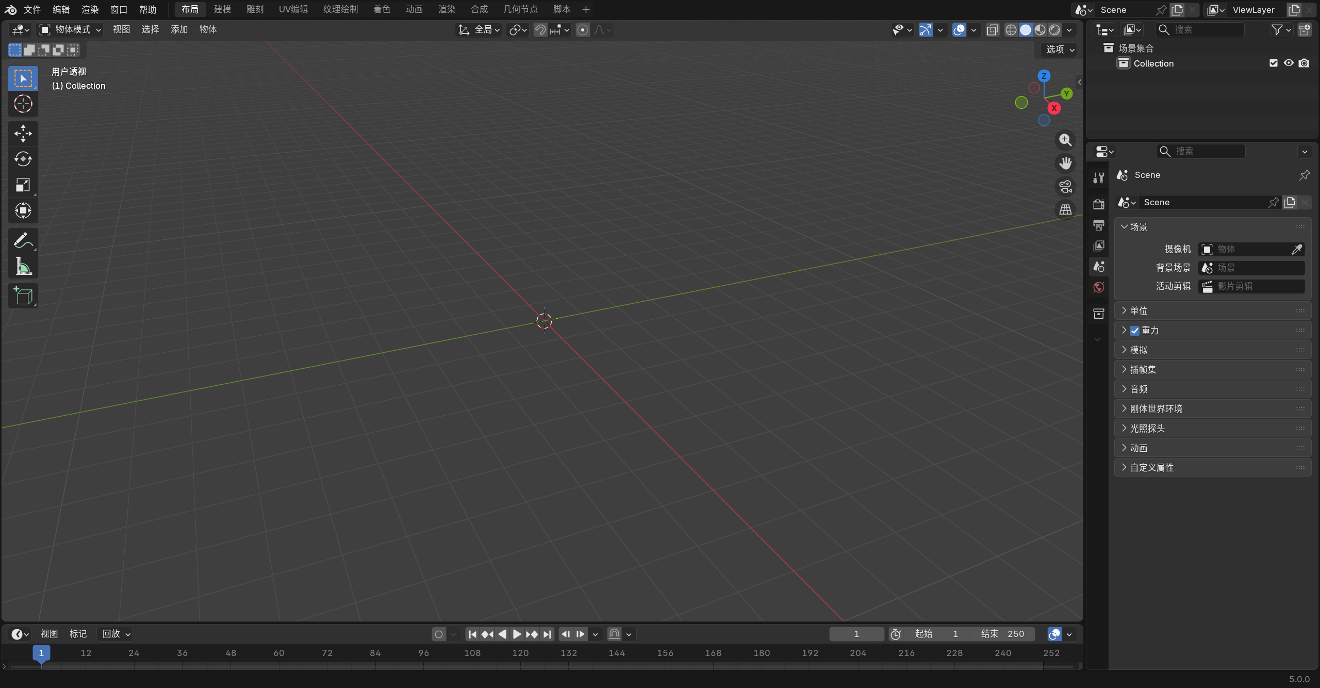
Task: Open the 全局 transform orientation dropdown
Action: 479,30
